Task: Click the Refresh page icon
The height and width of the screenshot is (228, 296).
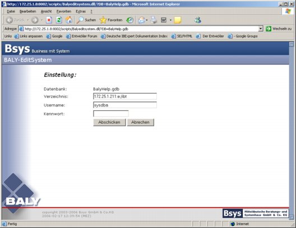Action: pos(59,20)
